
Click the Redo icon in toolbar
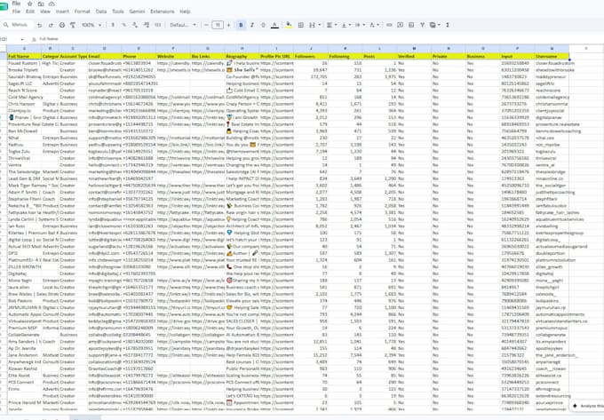click(51, 25)
